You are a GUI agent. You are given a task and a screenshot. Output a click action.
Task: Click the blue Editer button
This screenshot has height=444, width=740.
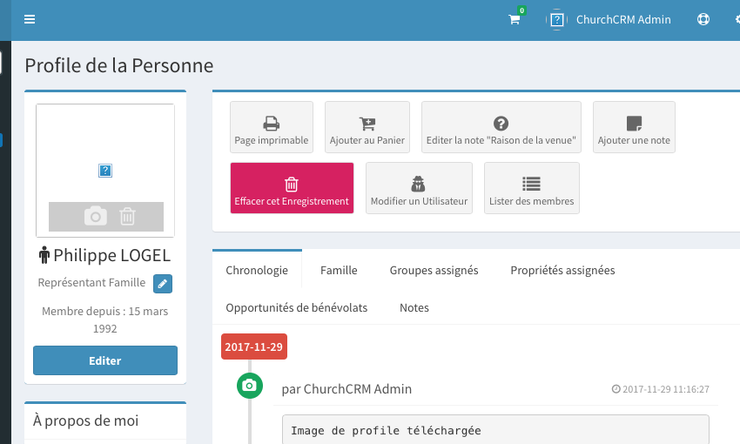[105, 360]
